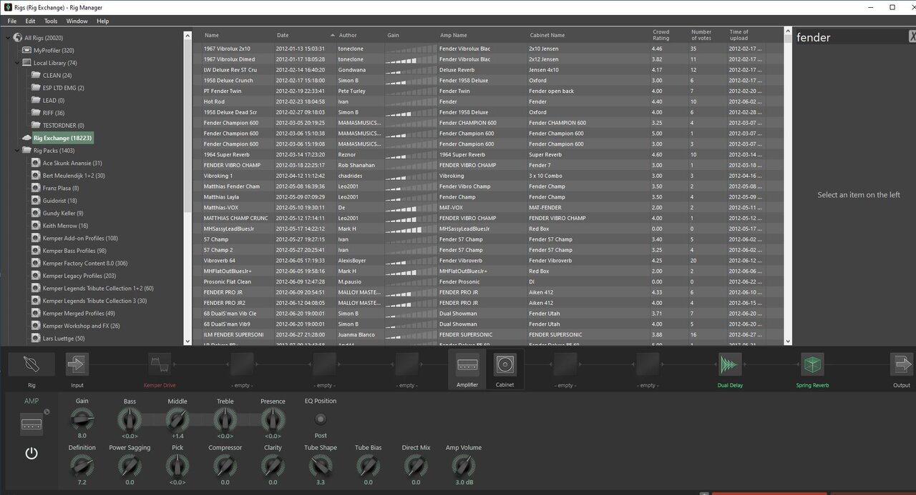
Task: Click the Gundy Keller pack icon
Action: click(x=36, y=214)
